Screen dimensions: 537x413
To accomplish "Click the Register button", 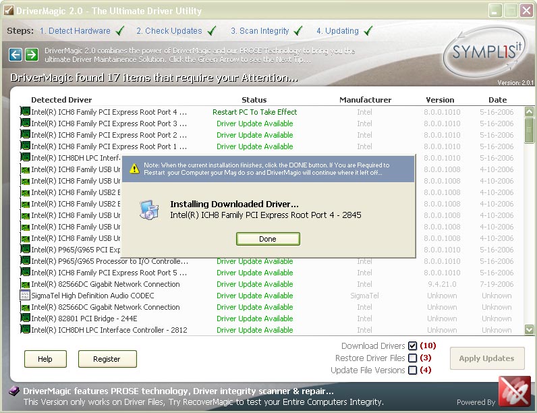I will 107,359.
